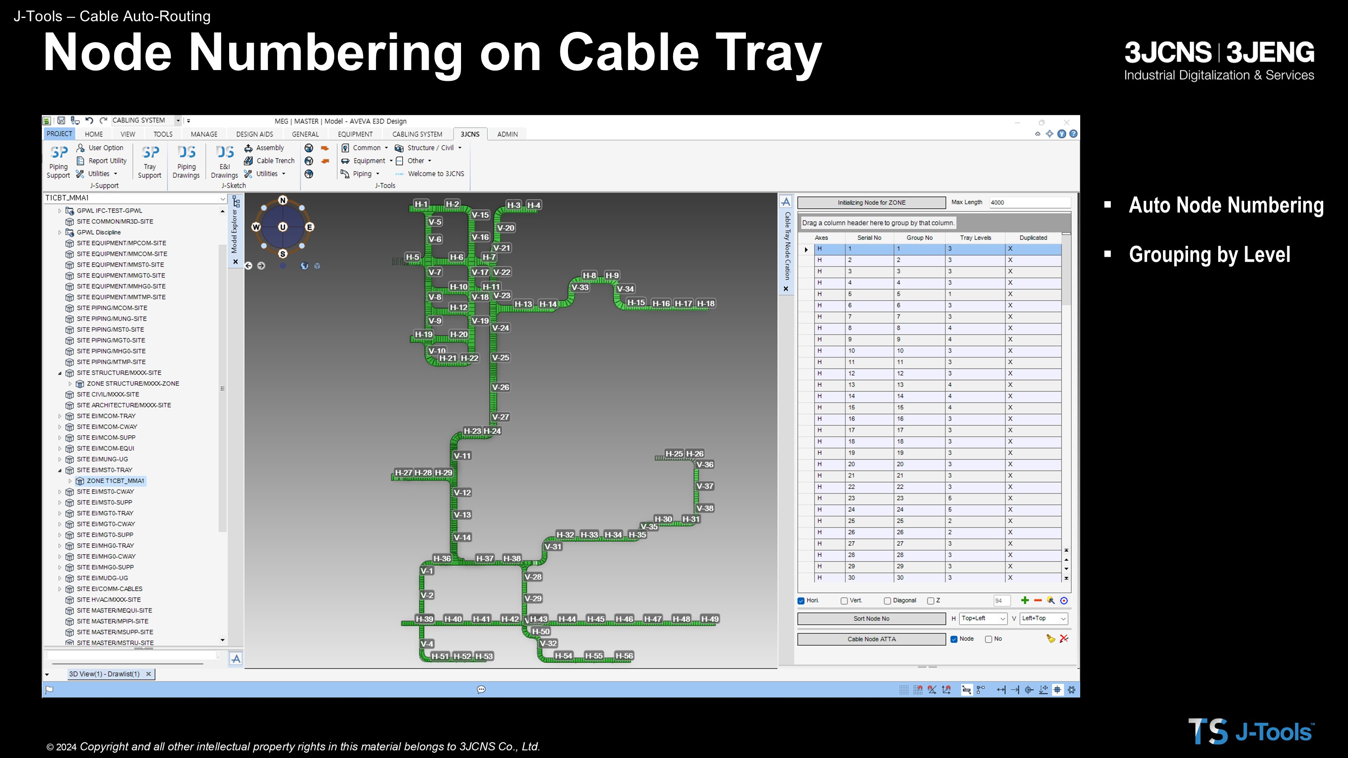Enable the No checkbox
Image resolution: width=1348 pixels, height=758 pixels.
[x=989, y=639]
